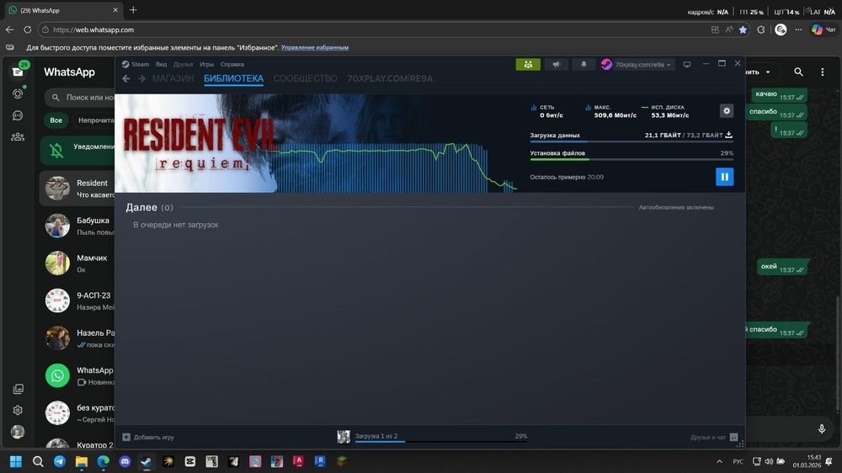Click the muted notifications bell banner
This screenshot has width=842, height=473.
(77, 151)
